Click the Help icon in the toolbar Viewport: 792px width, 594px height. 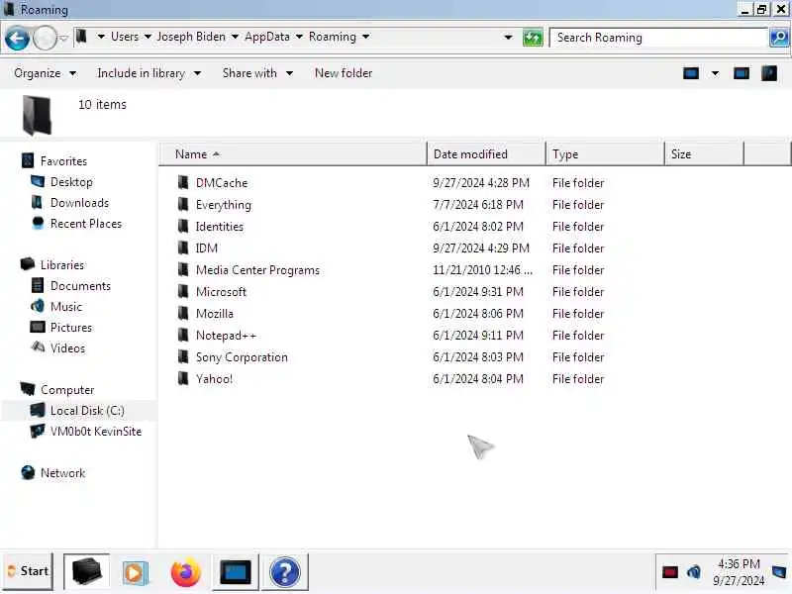point(770,73)
